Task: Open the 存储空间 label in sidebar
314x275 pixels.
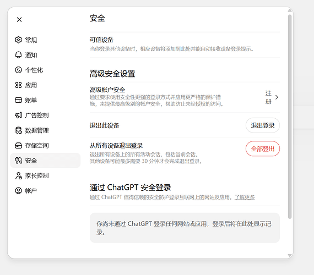Action: [x=37, y=146]
